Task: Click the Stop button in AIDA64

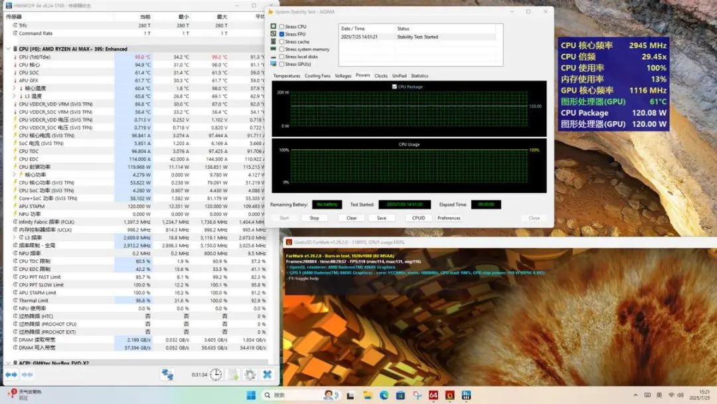Action: point(314,218)
